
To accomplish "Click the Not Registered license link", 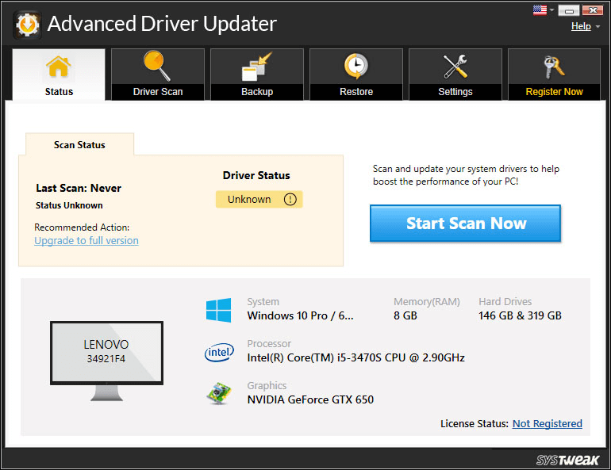I will [x=547, y=424].
